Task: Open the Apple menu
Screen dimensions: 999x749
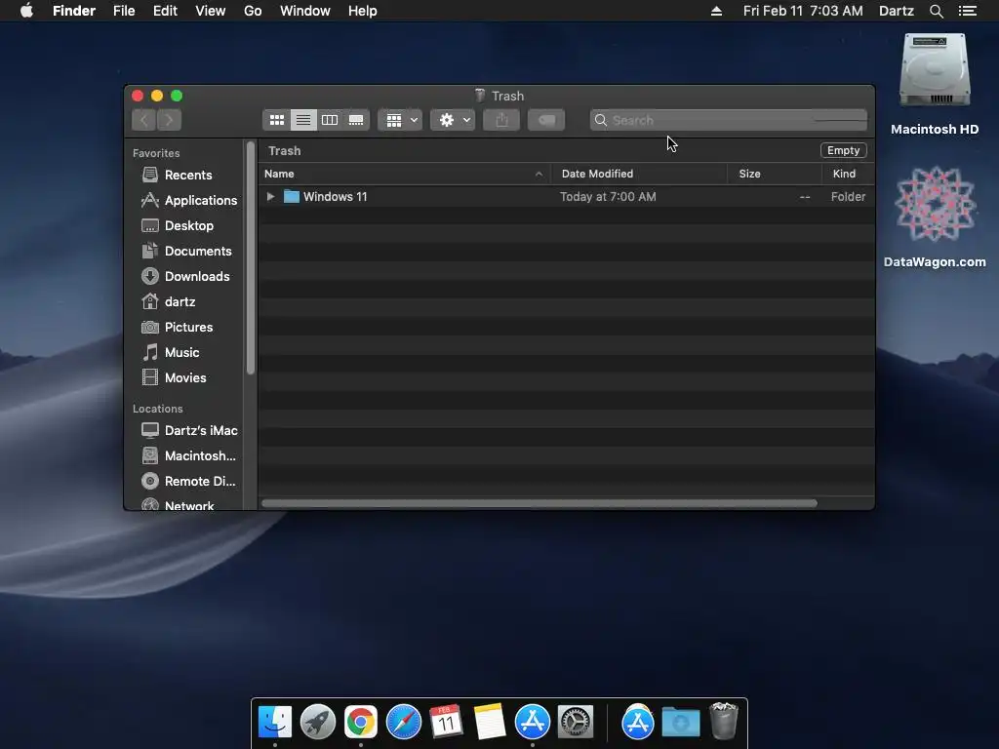Action: coord(26,11)
